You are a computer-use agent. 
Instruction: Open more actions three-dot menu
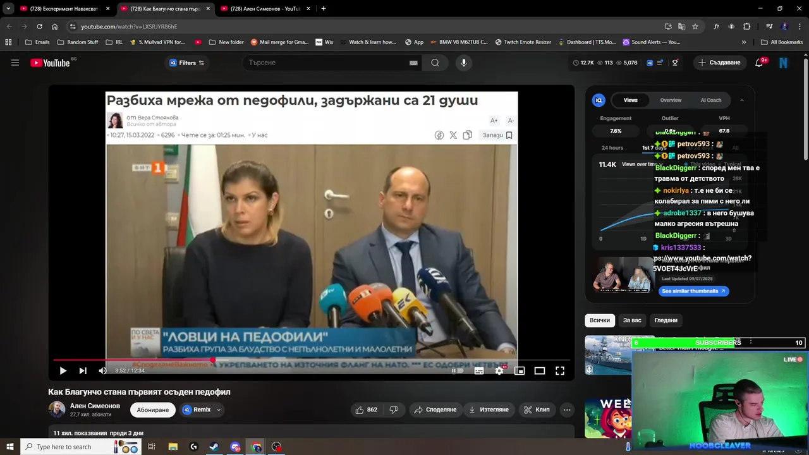567,409
